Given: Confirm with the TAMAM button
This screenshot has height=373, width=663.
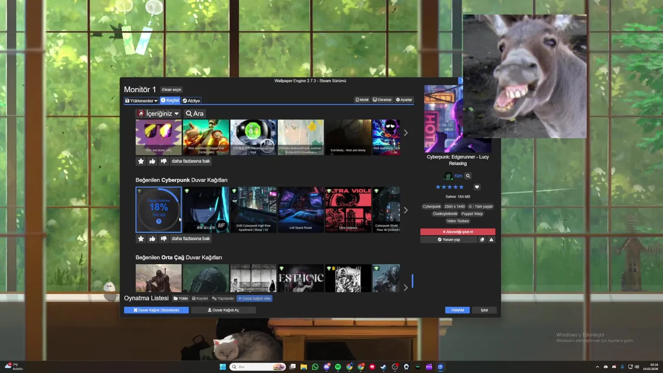Looking at the screenshot, I should [457, 310].
